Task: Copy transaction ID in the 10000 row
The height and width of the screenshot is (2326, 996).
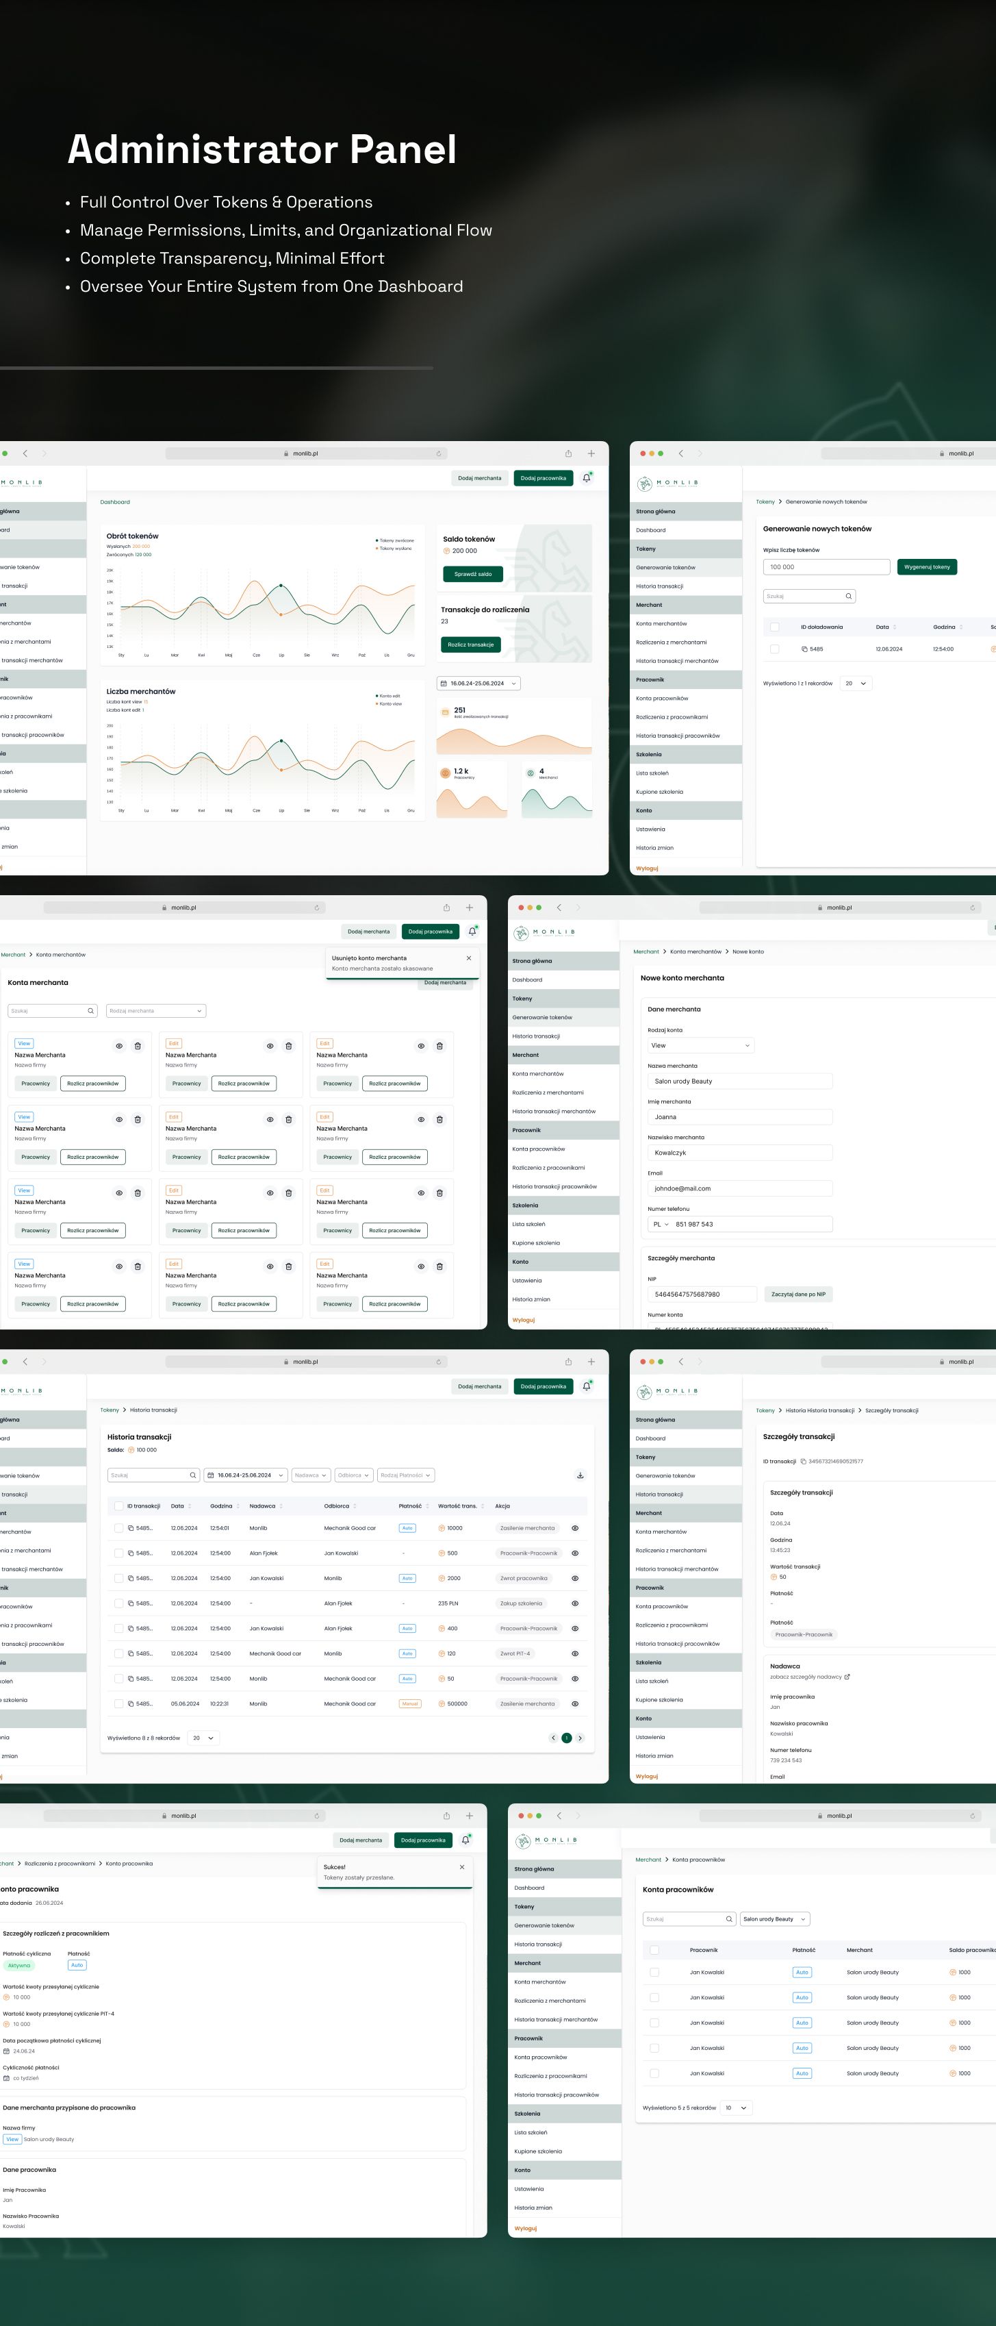Action: [x=131, y=1528]
